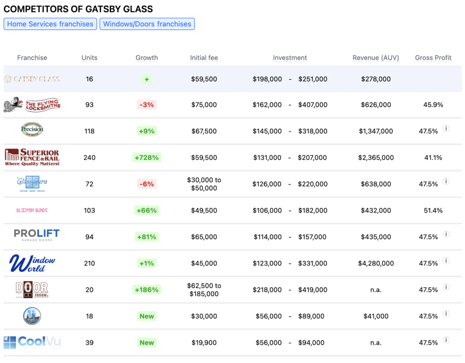Click the +1% growth badge

(x=147, y=263)
